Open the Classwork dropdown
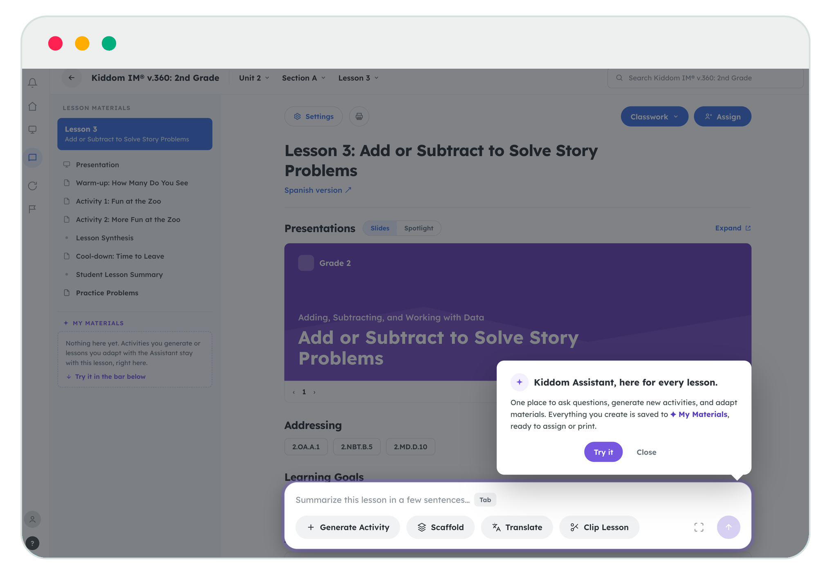Image resolution: width=827 pixels, height=576 pixels. pyautogui.click(x=654, y=117)
